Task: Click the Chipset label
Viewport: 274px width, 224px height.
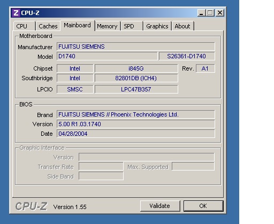Action: [x=43, y=68]
